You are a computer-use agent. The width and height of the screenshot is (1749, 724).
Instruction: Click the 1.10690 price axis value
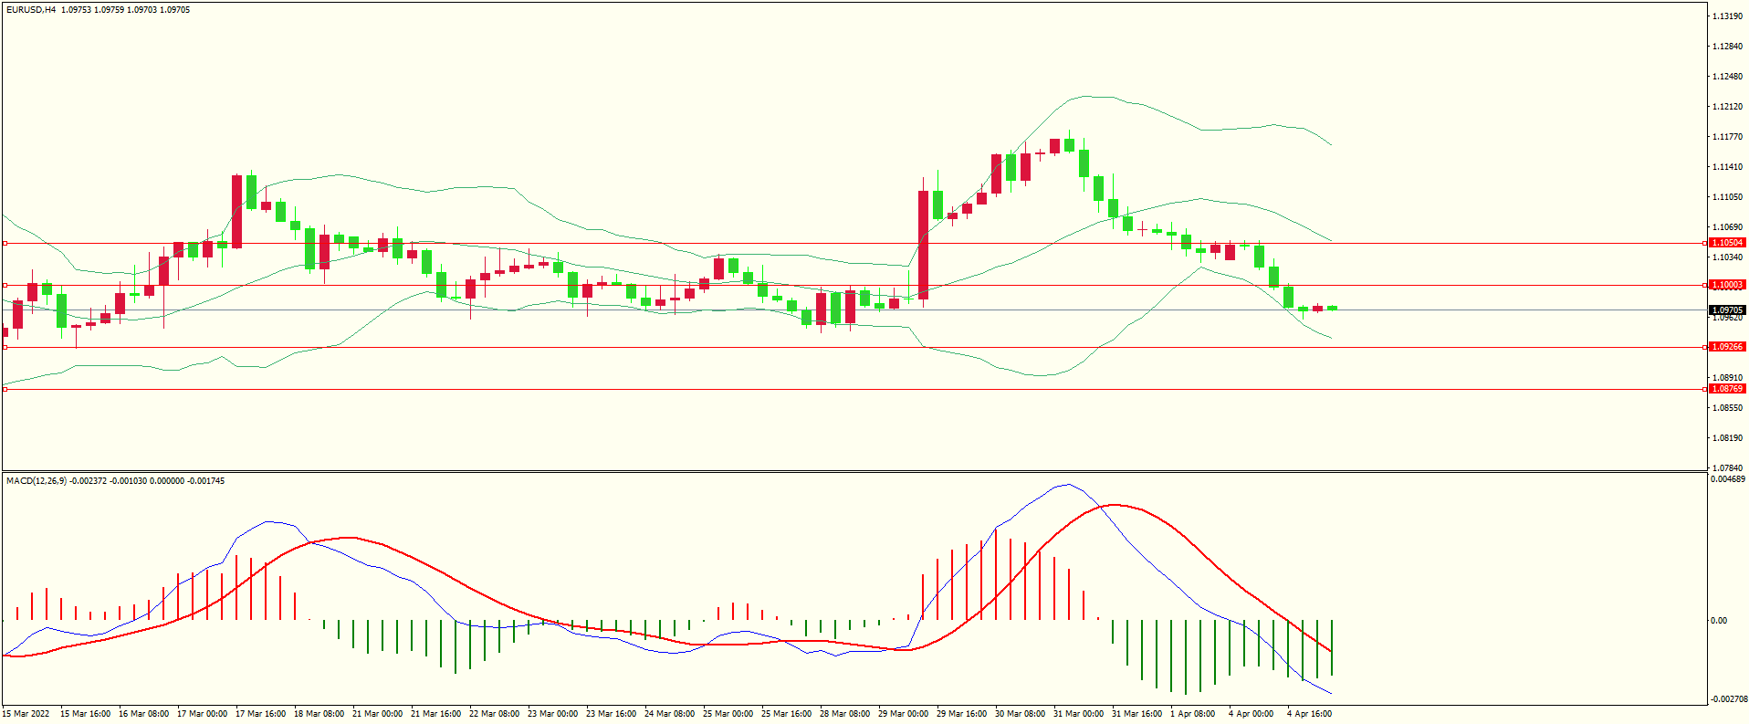click(1727, 227)
